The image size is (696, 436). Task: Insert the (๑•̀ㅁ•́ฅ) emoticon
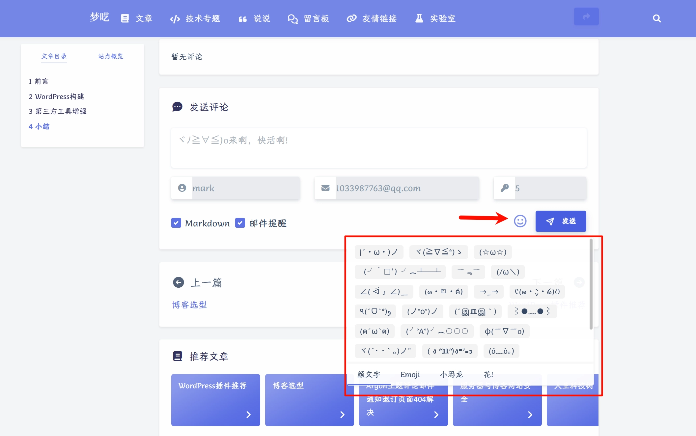444,292
